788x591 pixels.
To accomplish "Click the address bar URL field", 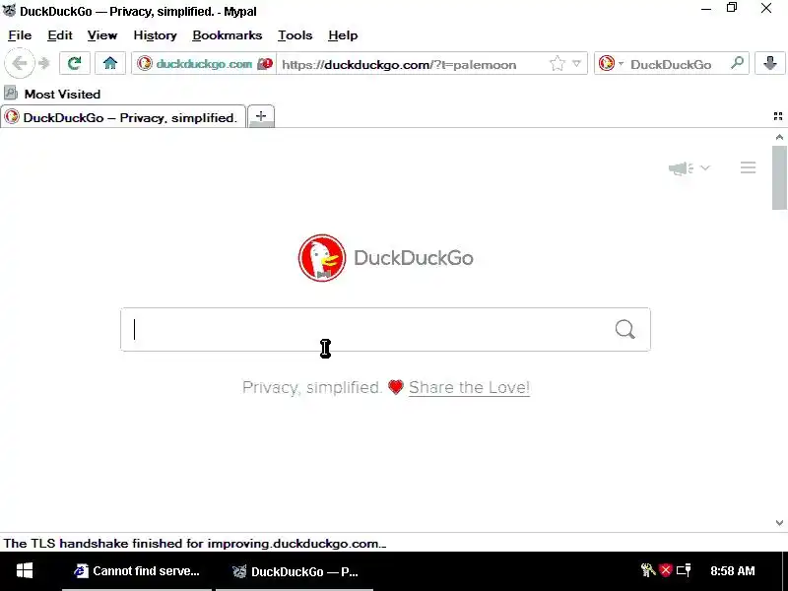I will pyautogui.click(x=412, y=64).
